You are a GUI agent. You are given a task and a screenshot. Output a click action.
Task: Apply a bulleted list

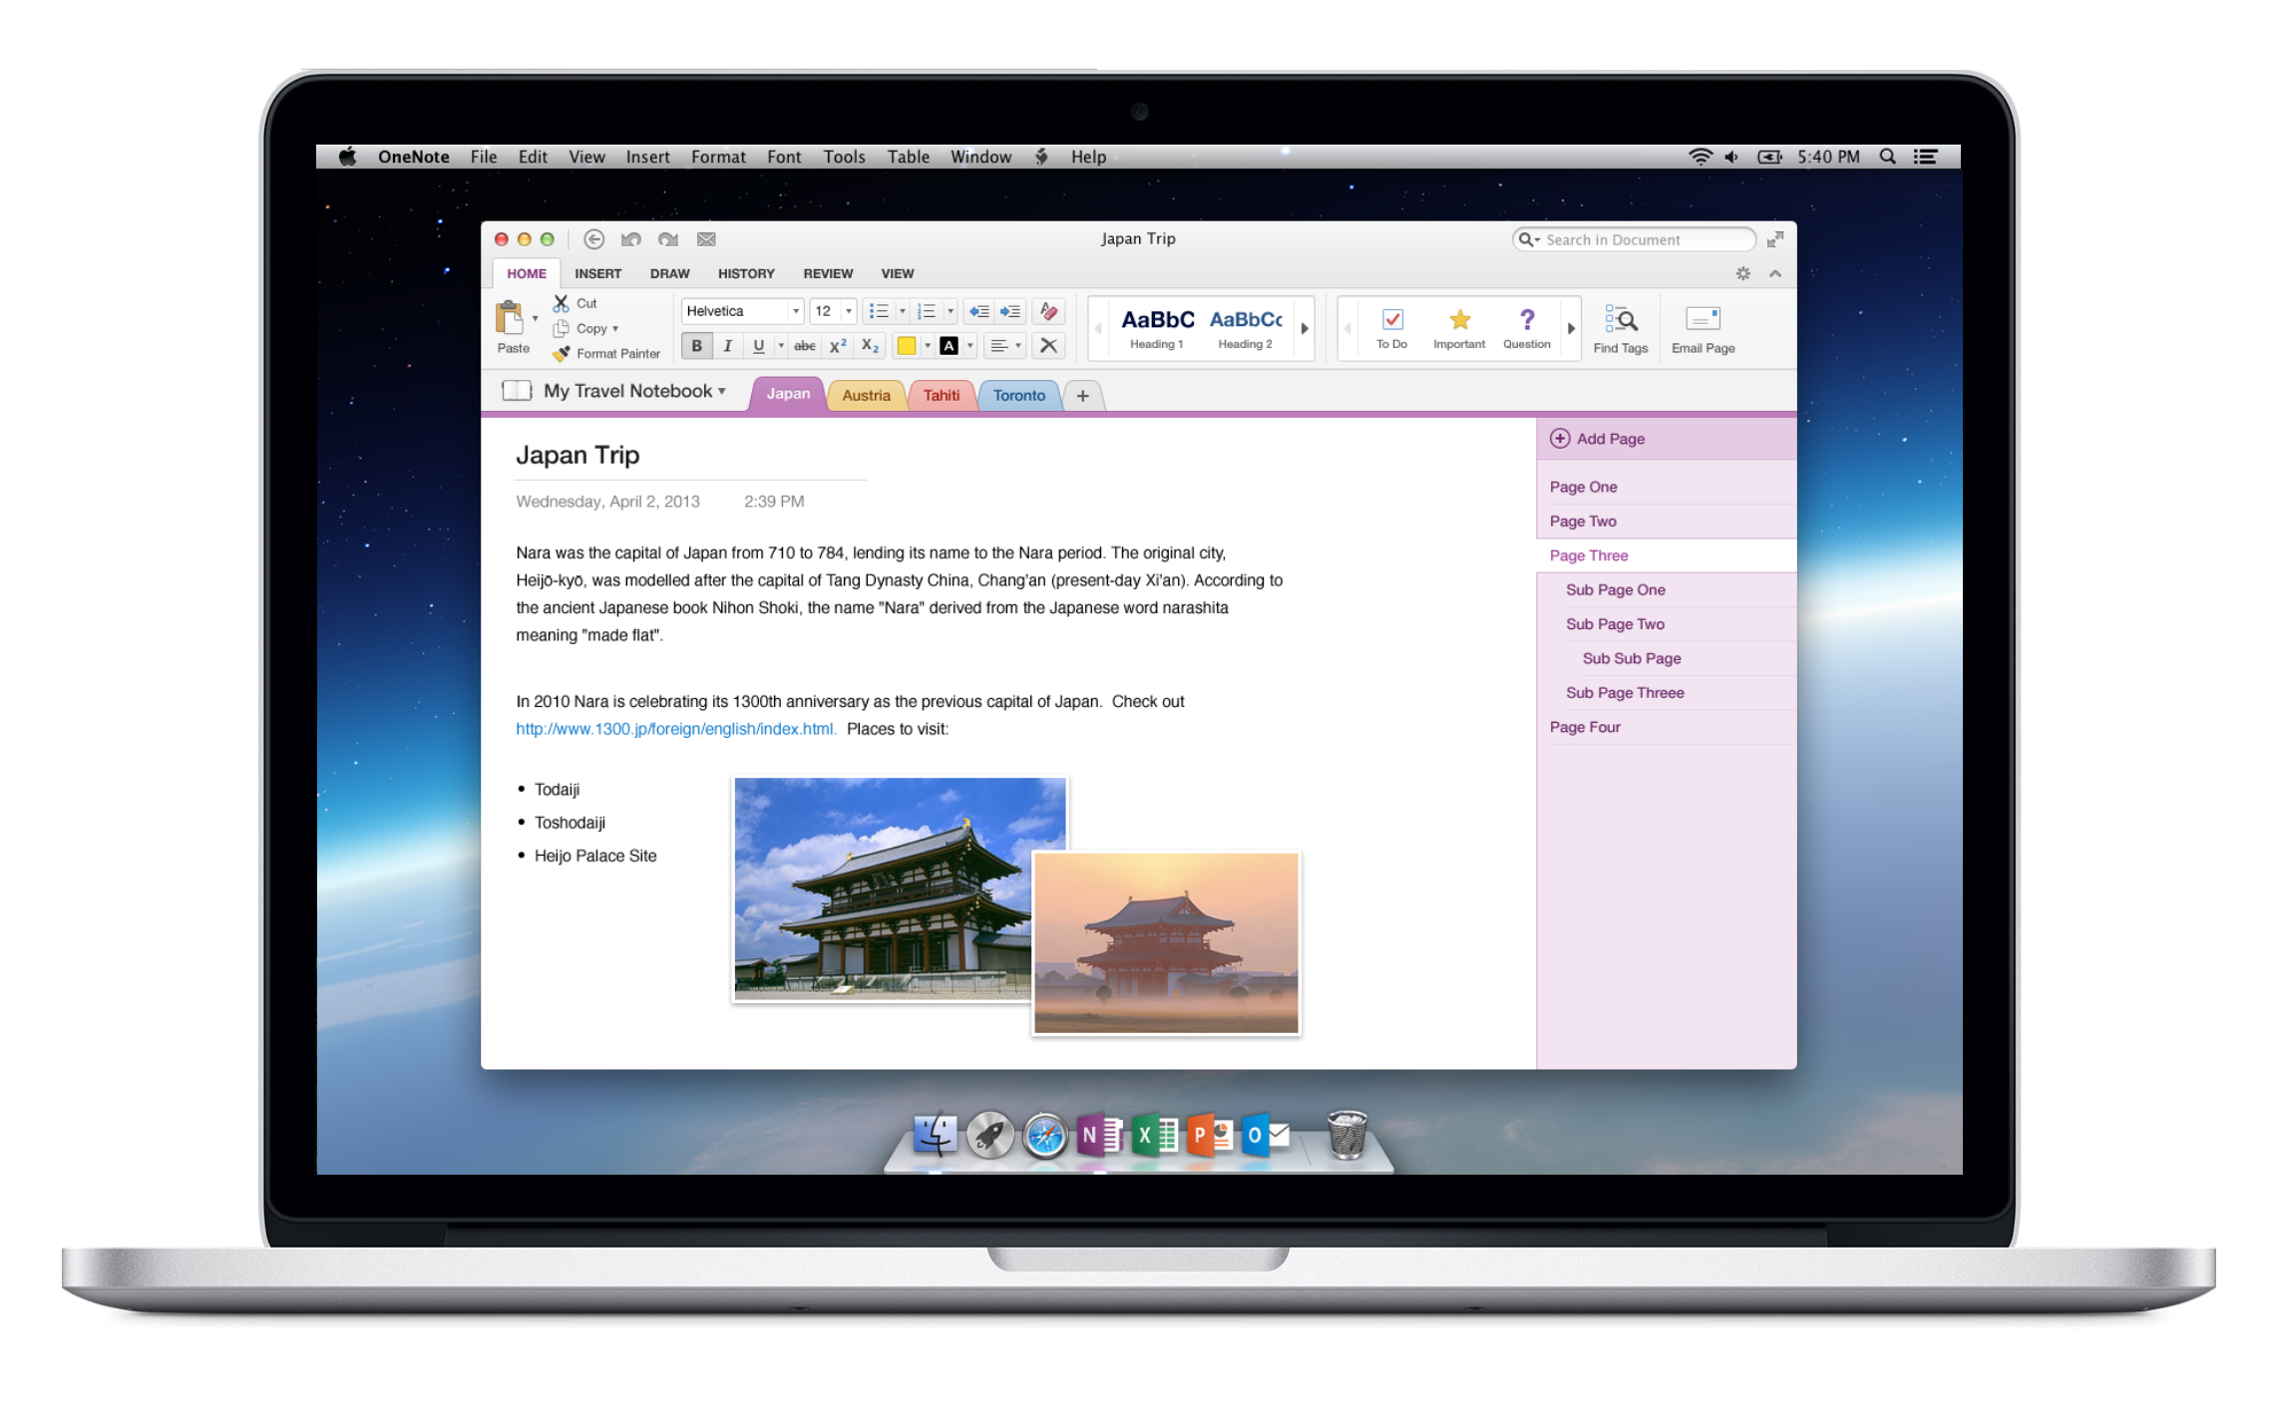coord(878,311)
